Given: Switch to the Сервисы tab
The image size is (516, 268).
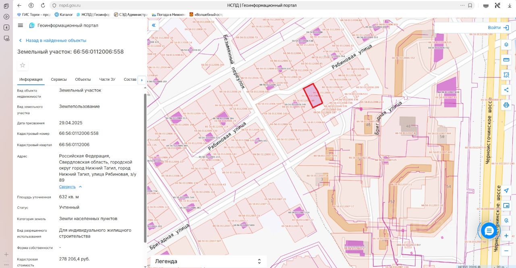Looking at the screenshot, I should [59, 80].
